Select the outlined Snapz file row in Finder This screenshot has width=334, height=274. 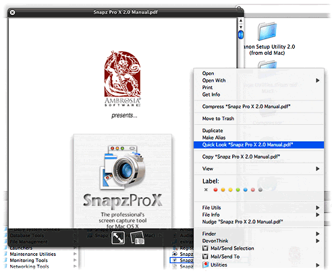pos(182,261)
